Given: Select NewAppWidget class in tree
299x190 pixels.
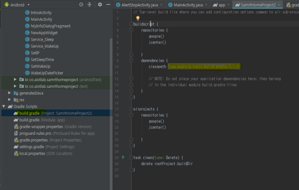Looking at the screenshot, I should pos(44,33).
